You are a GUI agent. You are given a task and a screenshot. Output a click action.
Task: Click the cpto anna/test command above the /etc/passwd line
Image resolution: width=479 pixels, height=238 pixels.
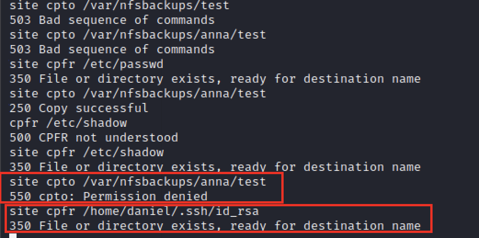137,34
